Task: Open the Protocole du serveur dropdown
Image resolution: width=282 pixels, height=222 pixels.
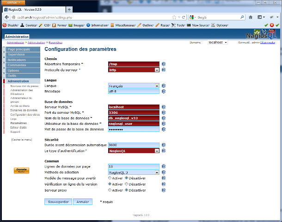Action: [134, 70]
